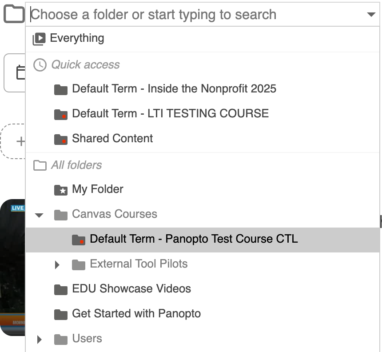Click the starred My Folder icon
The height and width of the screenshot is (352, 382).
click(60, 190)
